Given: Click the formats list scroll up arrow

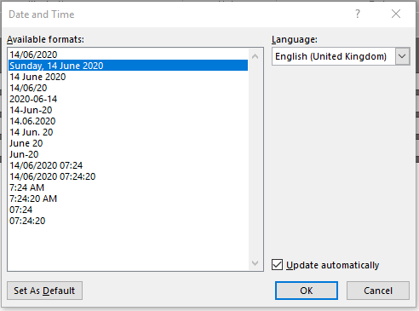Looking at the screenshot, I should point(255,56).
